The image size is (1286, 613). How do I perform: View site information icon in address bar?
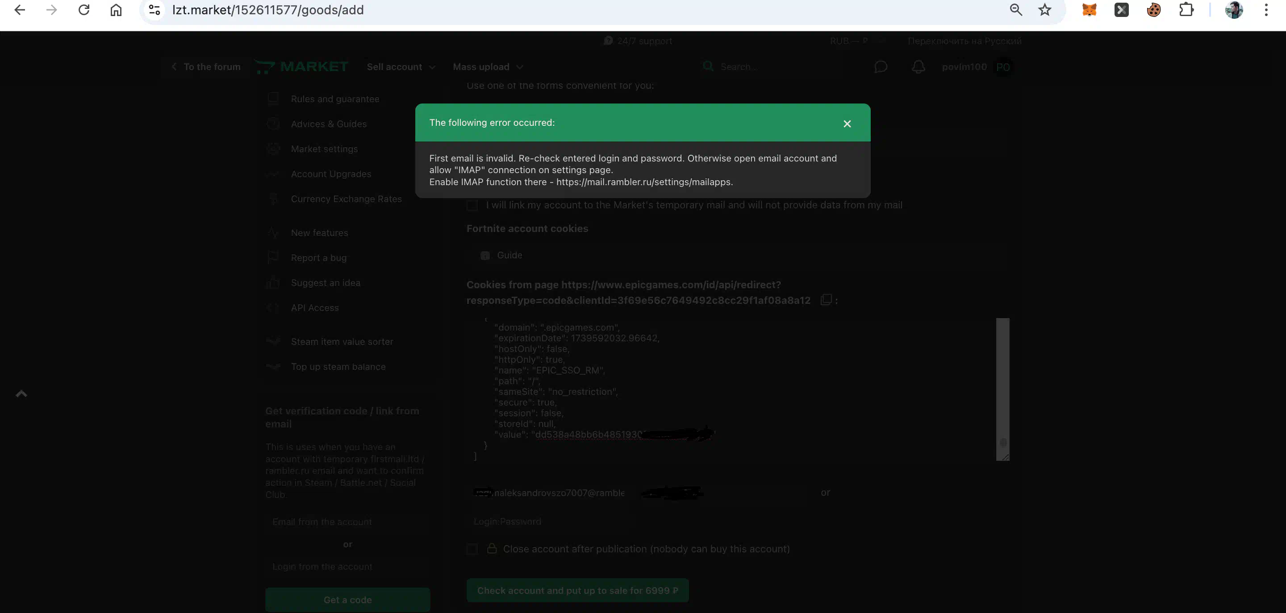tap(155, 10)
